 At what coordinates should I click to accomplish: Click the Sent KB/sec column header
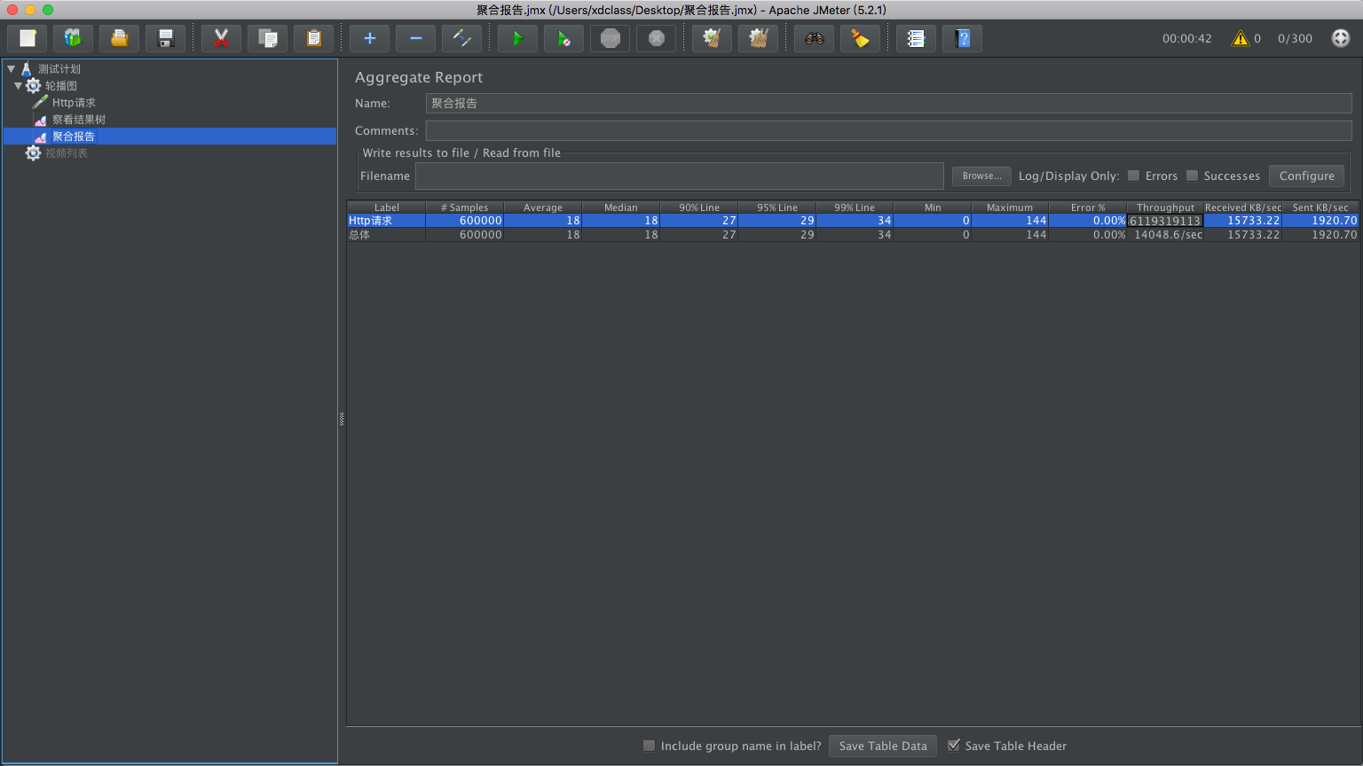[1320, 207]
